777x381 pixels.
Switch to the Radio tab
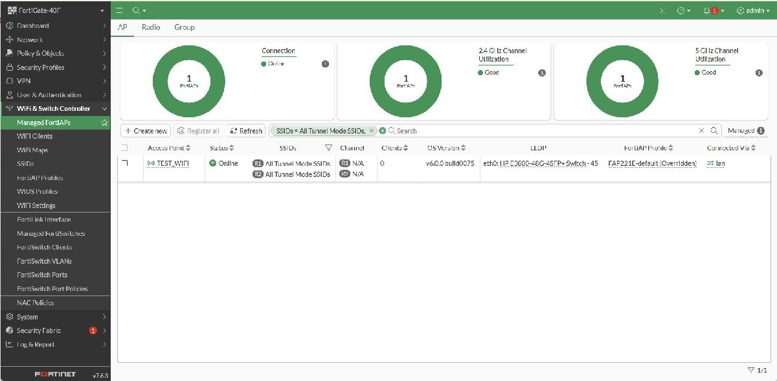[151, 27]
